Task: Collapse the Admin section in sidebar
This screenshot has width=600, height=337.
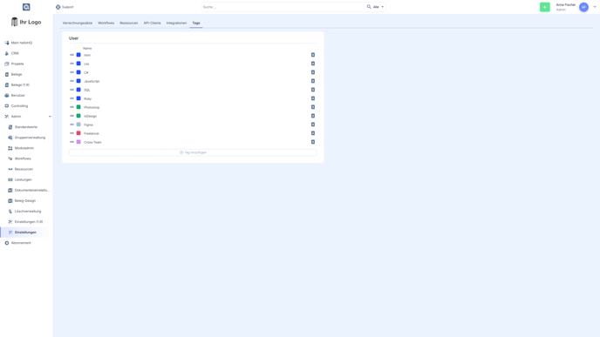Action: coord(50,117)
